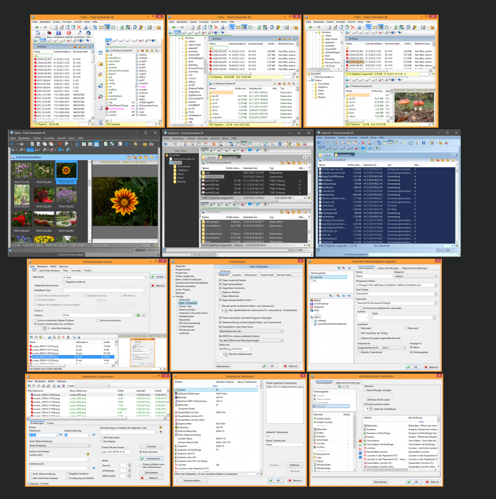The image size is (496, 499).
Task: Click blue move-down arrow above Namo list
Action: [x=349, y=295]
